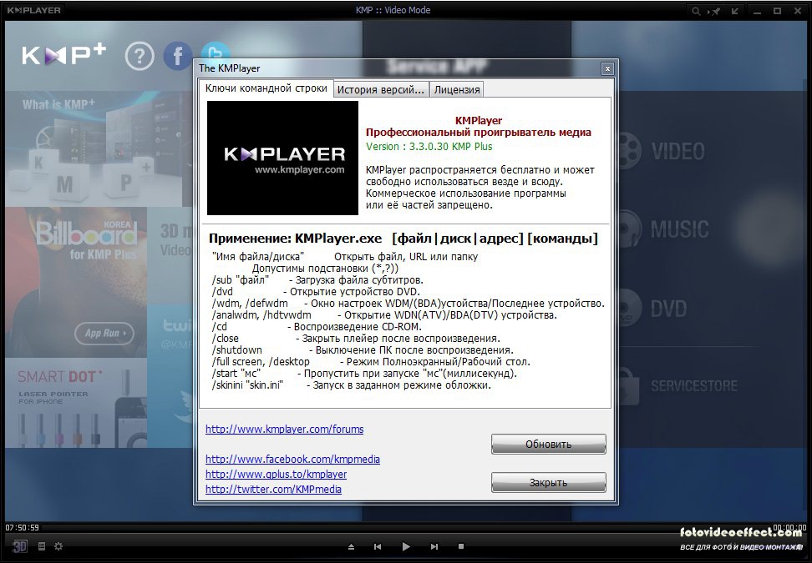Click the version 3.3.0.30 KMP Plus text
This screenshot has height=563, width=812.
(x=429, y=146)
